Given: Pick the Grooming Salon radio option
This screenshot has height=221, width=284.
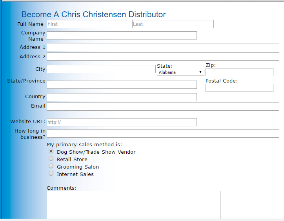Looking at the screenshot, I should pyautogui.click(x=51, y=166).
